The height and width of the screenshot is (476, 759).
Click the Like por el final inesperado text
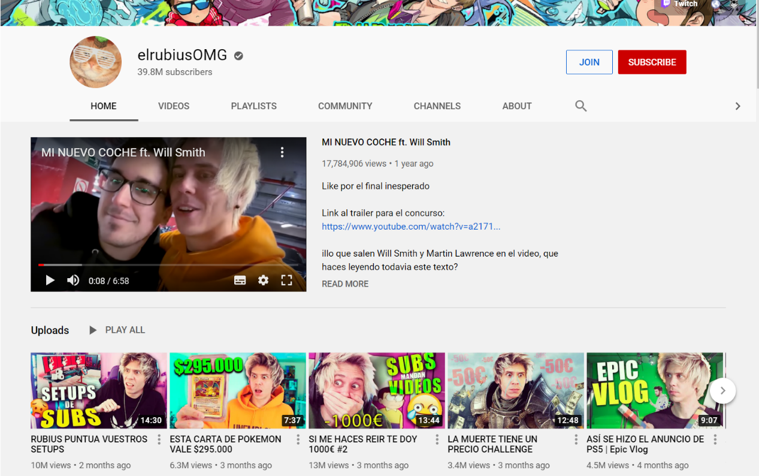click(x=376, y=186)
